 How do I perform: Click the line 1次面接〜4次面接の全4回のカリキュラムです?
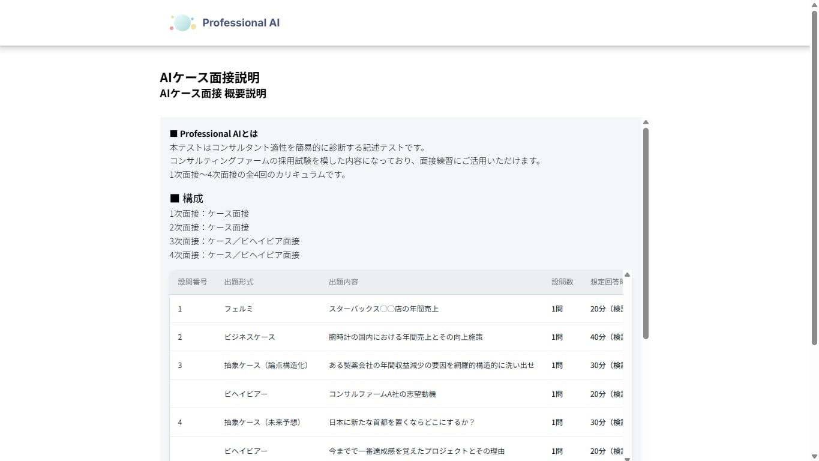click(258, 175)
